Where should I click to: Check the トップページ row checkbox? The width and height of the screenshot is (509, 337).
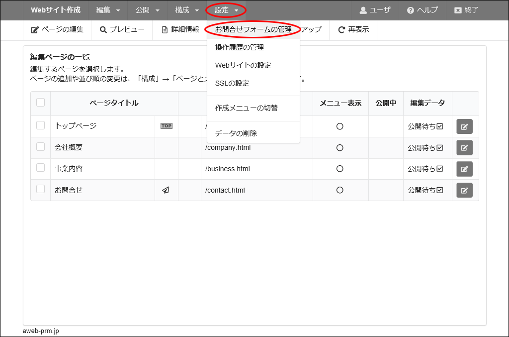(x=41, y=125)
